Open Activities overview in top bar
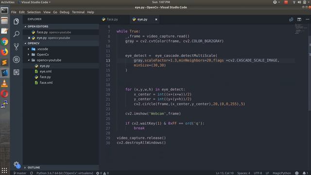 click(8, 2)
